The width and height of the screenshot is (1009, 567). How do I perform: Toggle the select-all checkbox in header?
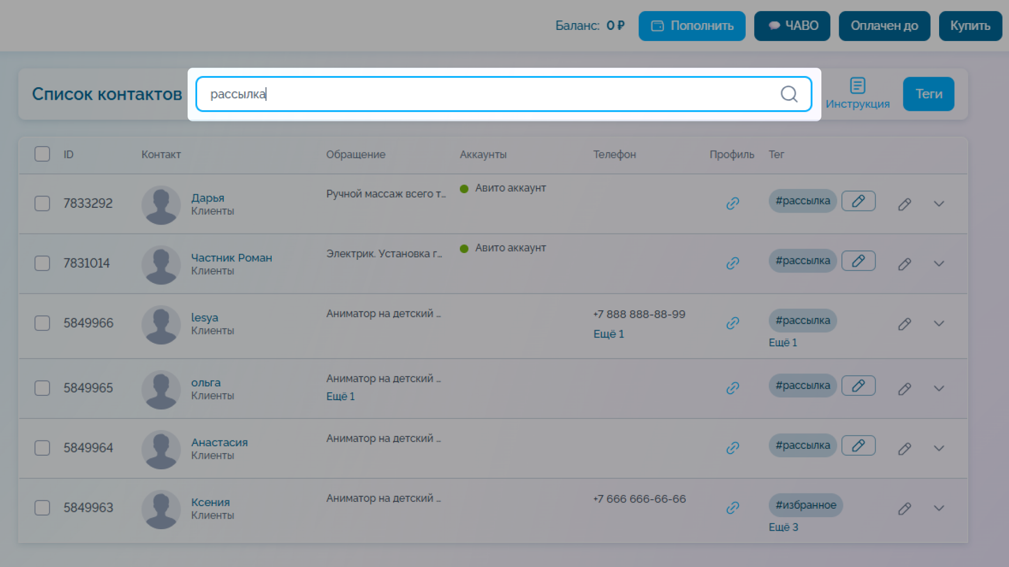coord(42,154)
